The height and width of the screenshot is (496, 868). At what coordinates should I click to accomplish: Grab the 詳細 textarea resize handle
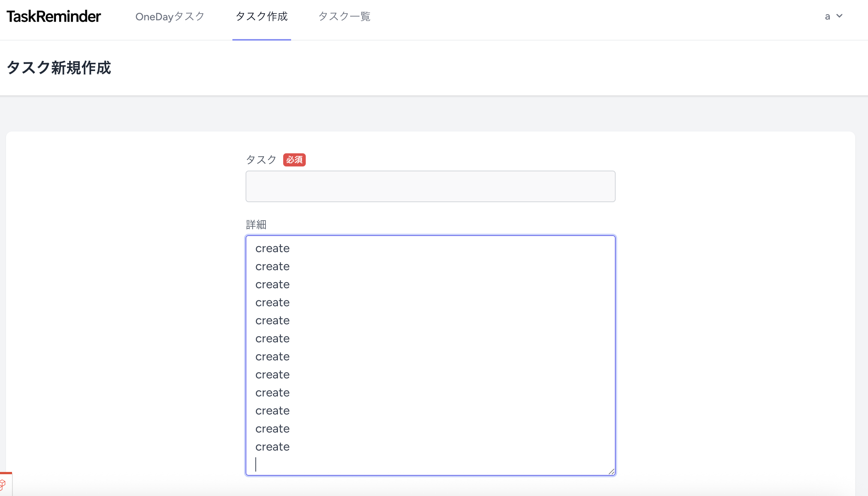coord(611,472)
